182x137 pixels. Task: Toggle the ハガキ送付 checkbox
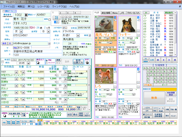click(64, 28)
